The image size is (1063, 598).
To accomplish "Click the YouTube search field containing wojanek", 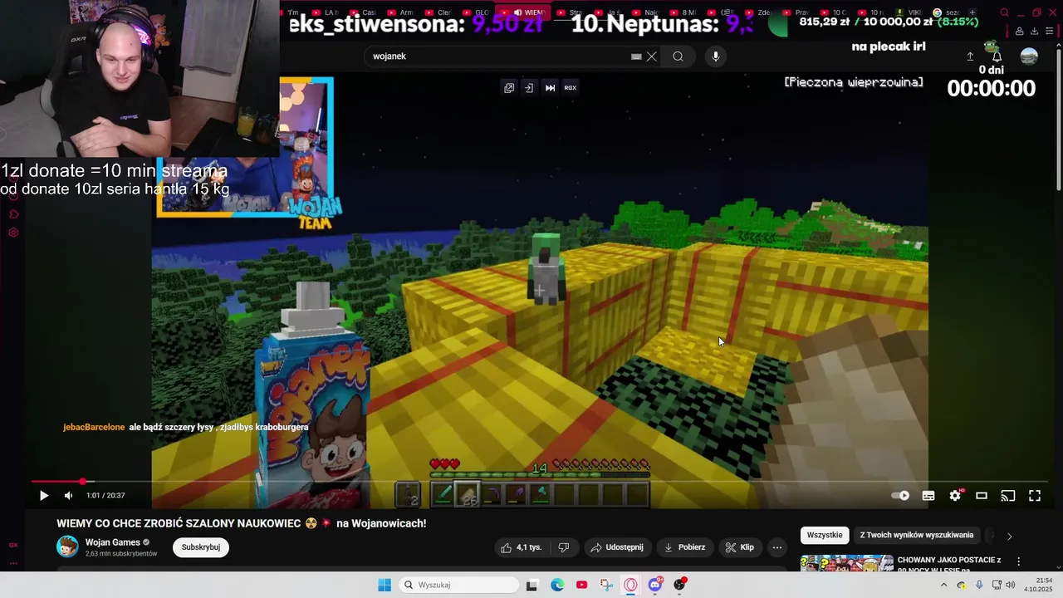I will [x=498, y=56].
